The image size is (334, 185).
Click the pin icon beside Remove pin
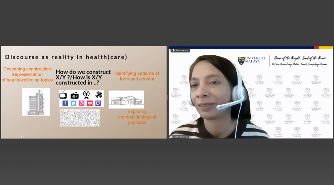pos(174,50)
